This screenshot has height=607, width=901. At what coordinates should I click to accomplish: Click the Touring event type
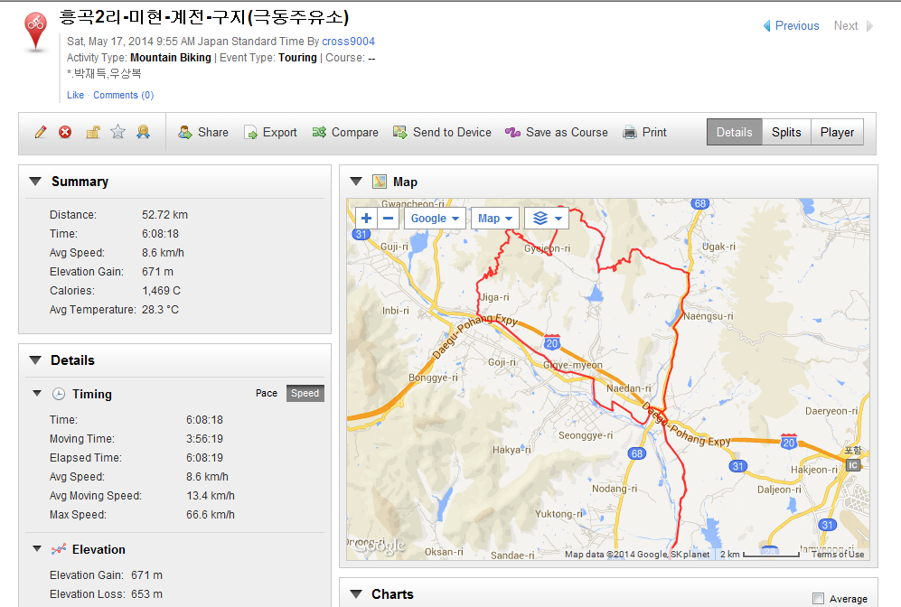point(297,58)
